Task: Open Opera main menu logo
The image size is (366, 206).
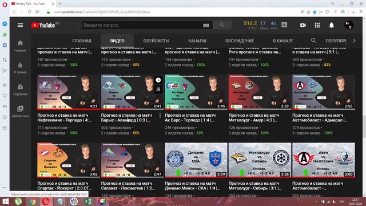Action: [5, 5]
